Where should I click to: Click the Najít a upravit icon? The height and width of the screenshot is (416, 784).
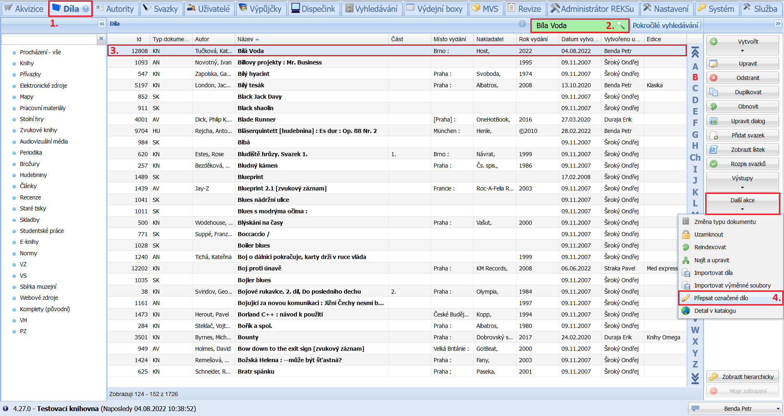686,260
